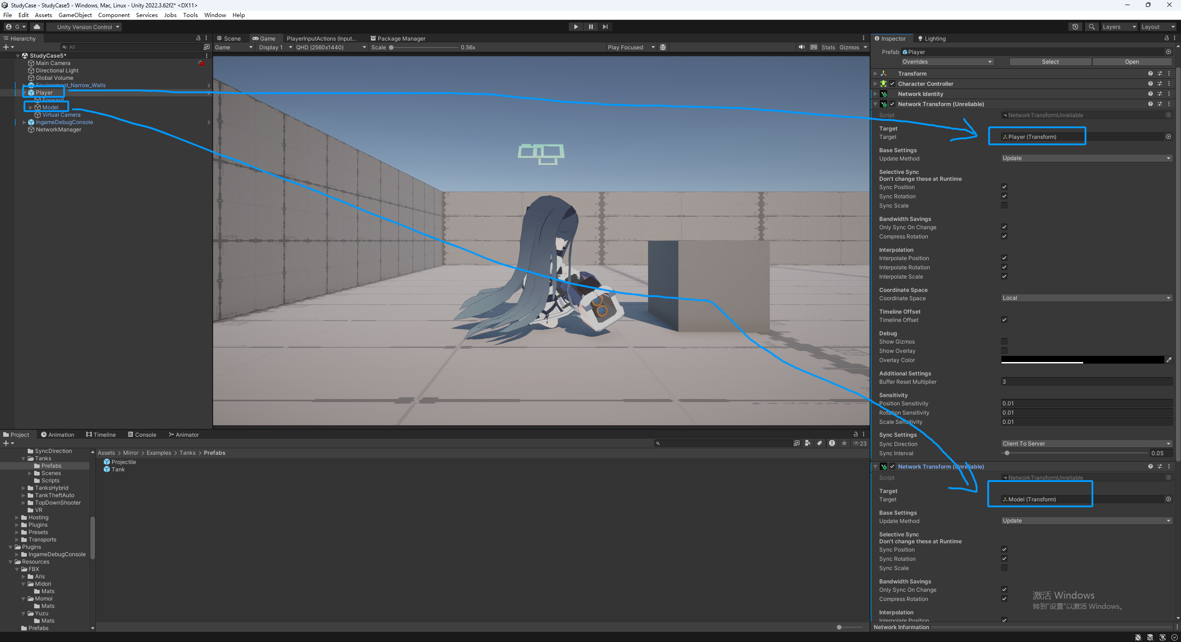Click the Pause button in toolbar
1181x642 pixels.
pyautogui.click(x=590, y=27)
